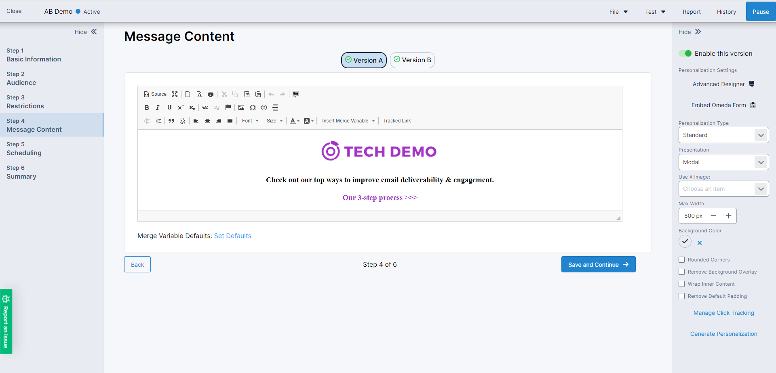
Task: Toggle the Enable this version switch
Action: pyautogui.click(x=685, y=53)
